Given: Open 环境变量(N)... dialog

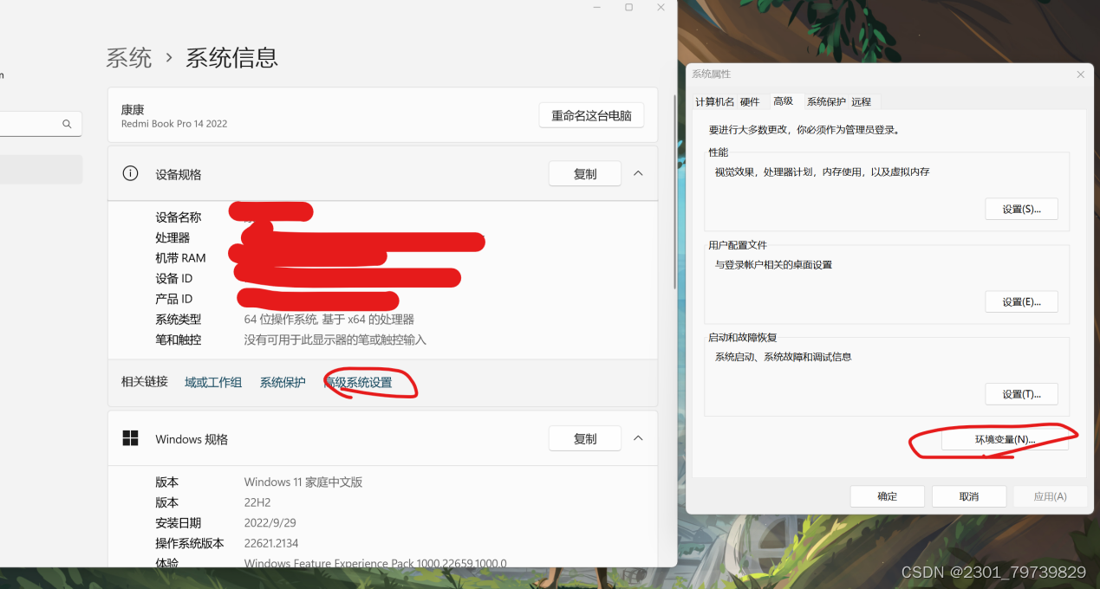Looking at the screenshot, I should (1005, 439).
